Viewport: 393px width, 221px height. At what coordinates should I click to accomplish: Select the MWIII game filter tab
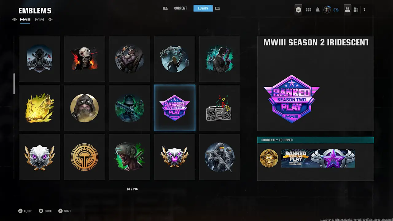25,20
